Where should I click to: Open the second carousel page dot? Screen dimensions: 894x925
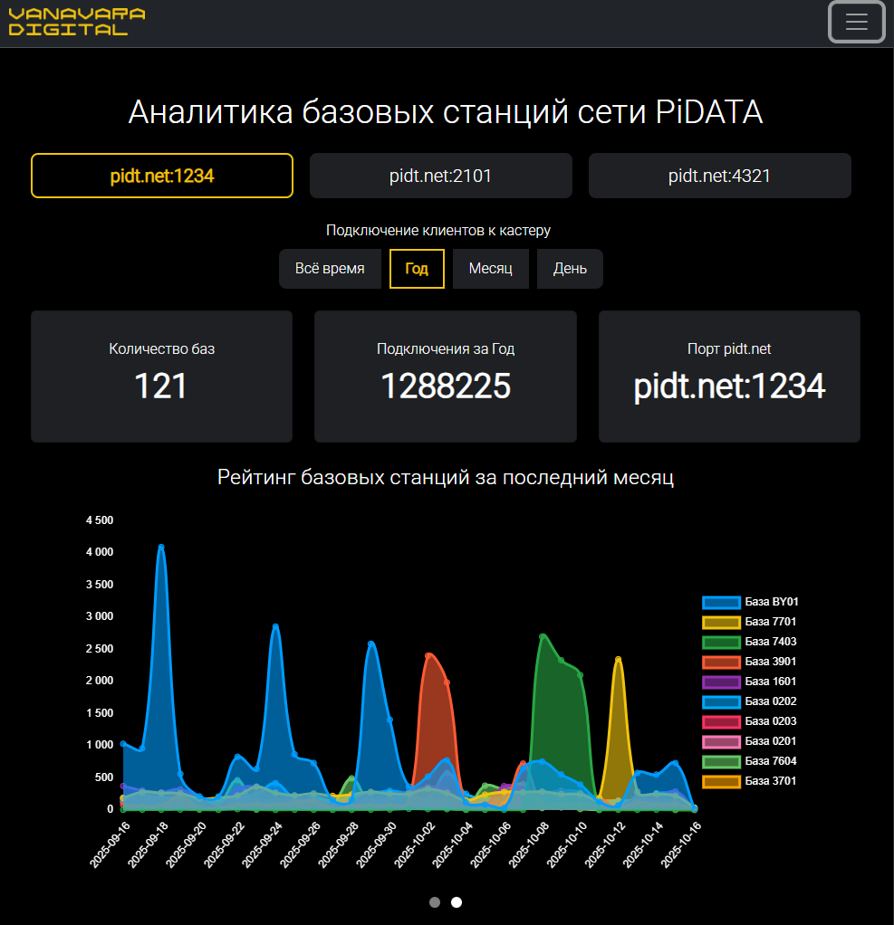[456, 902]
